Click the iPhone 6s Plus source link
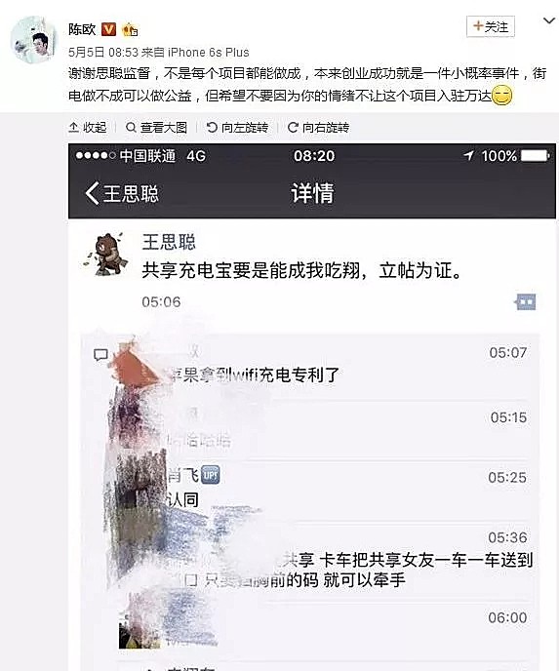Viewport: 559px width, 671px height. click(x=209, y=53)
